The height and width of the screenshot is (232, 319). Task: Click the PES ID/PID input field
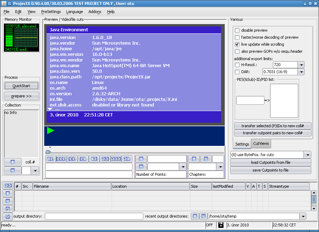point(250,100)
